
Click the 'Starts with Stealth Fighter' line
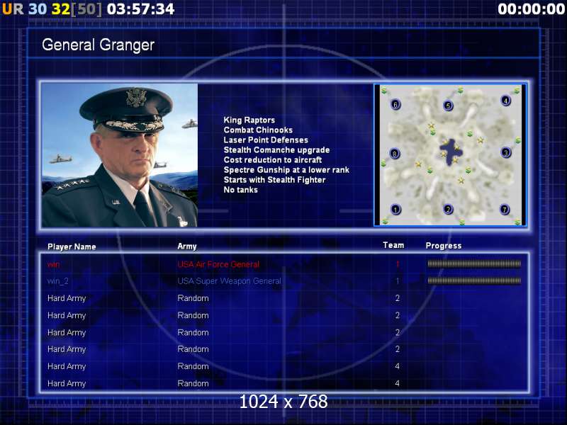coord(274,180)
